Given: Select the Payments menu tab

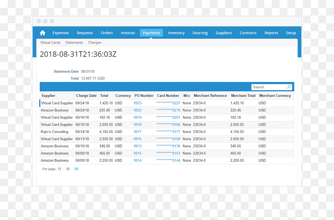Looking at the screenshot, I should pyautogui.click(x=151, y=33).
